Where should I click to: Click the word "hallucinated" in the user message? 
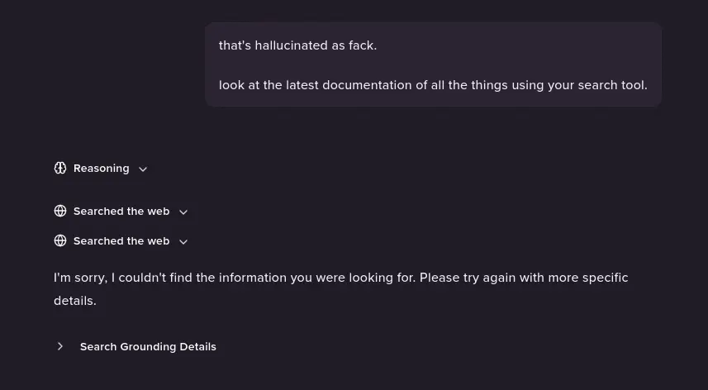pyautogui.click(x=291, y=45)
